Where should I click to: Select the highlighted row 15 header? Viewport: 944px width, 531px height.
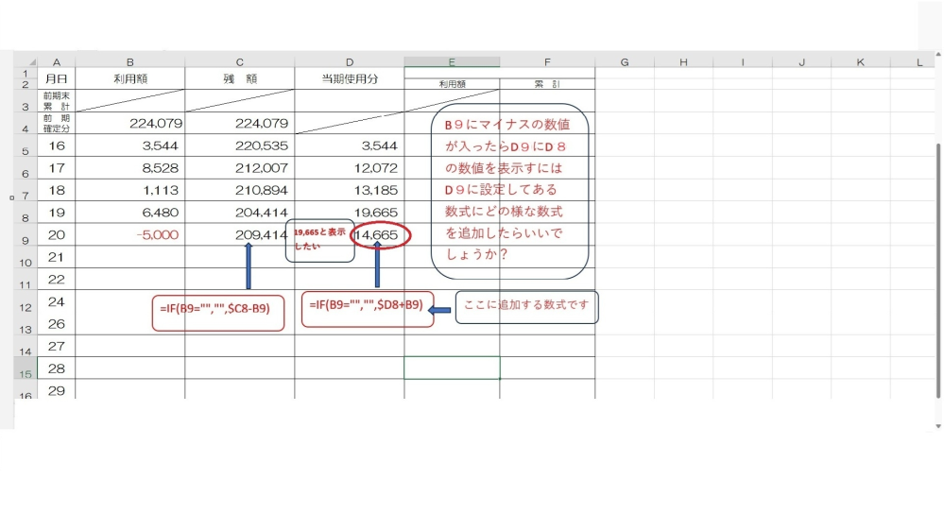(26, 373)
